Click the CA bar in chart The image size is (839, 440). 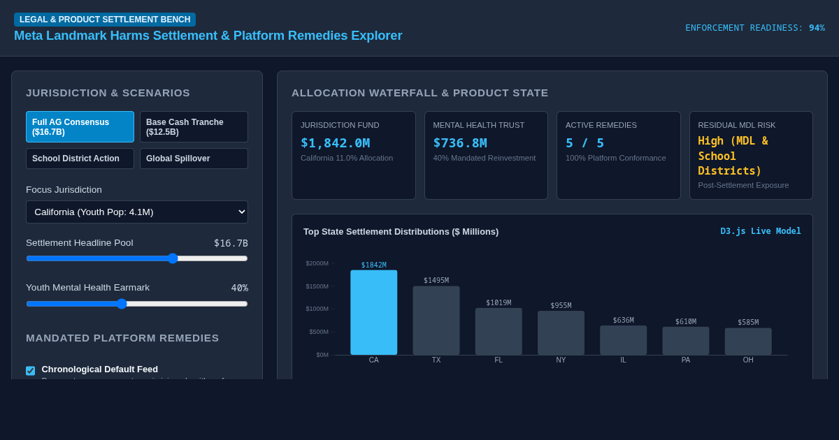click(x=374, y=312)
